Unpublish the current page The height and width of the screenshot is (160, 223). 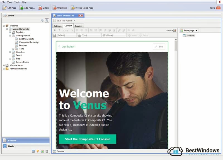[60, 8]
